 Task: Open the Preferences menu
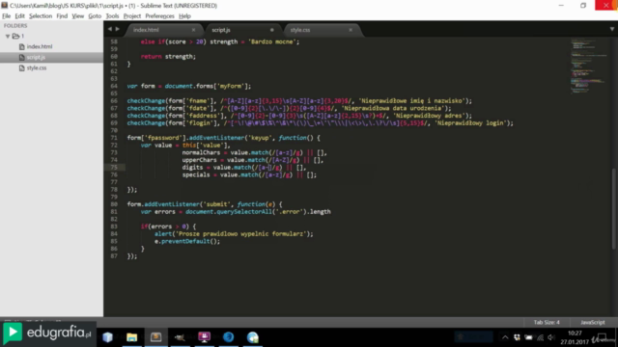tap(159, 16)
